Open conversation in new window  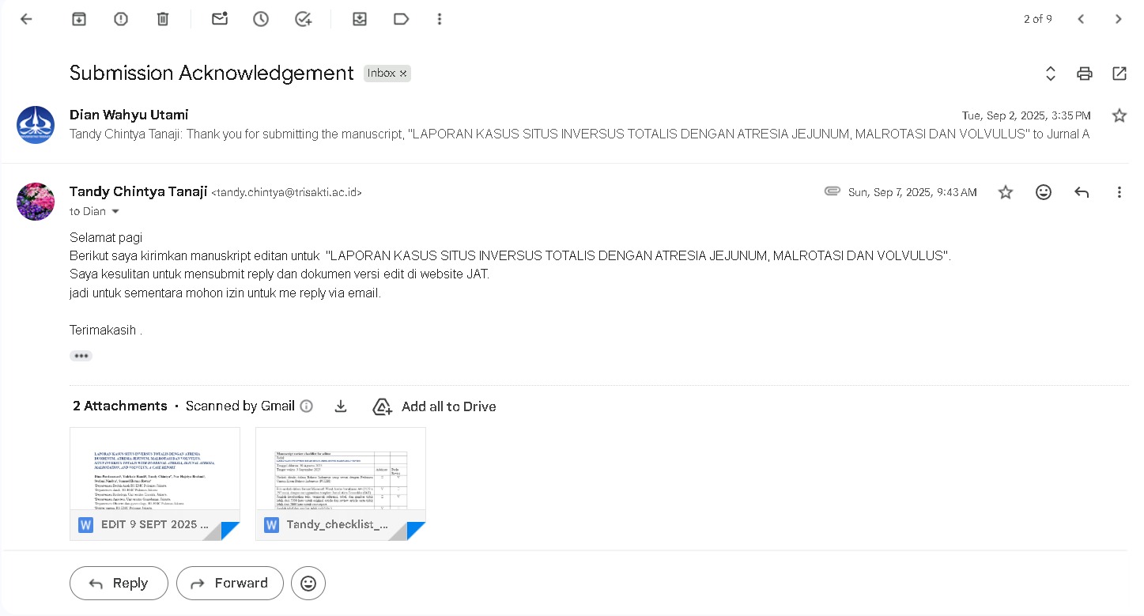(x=1119, y=74)
